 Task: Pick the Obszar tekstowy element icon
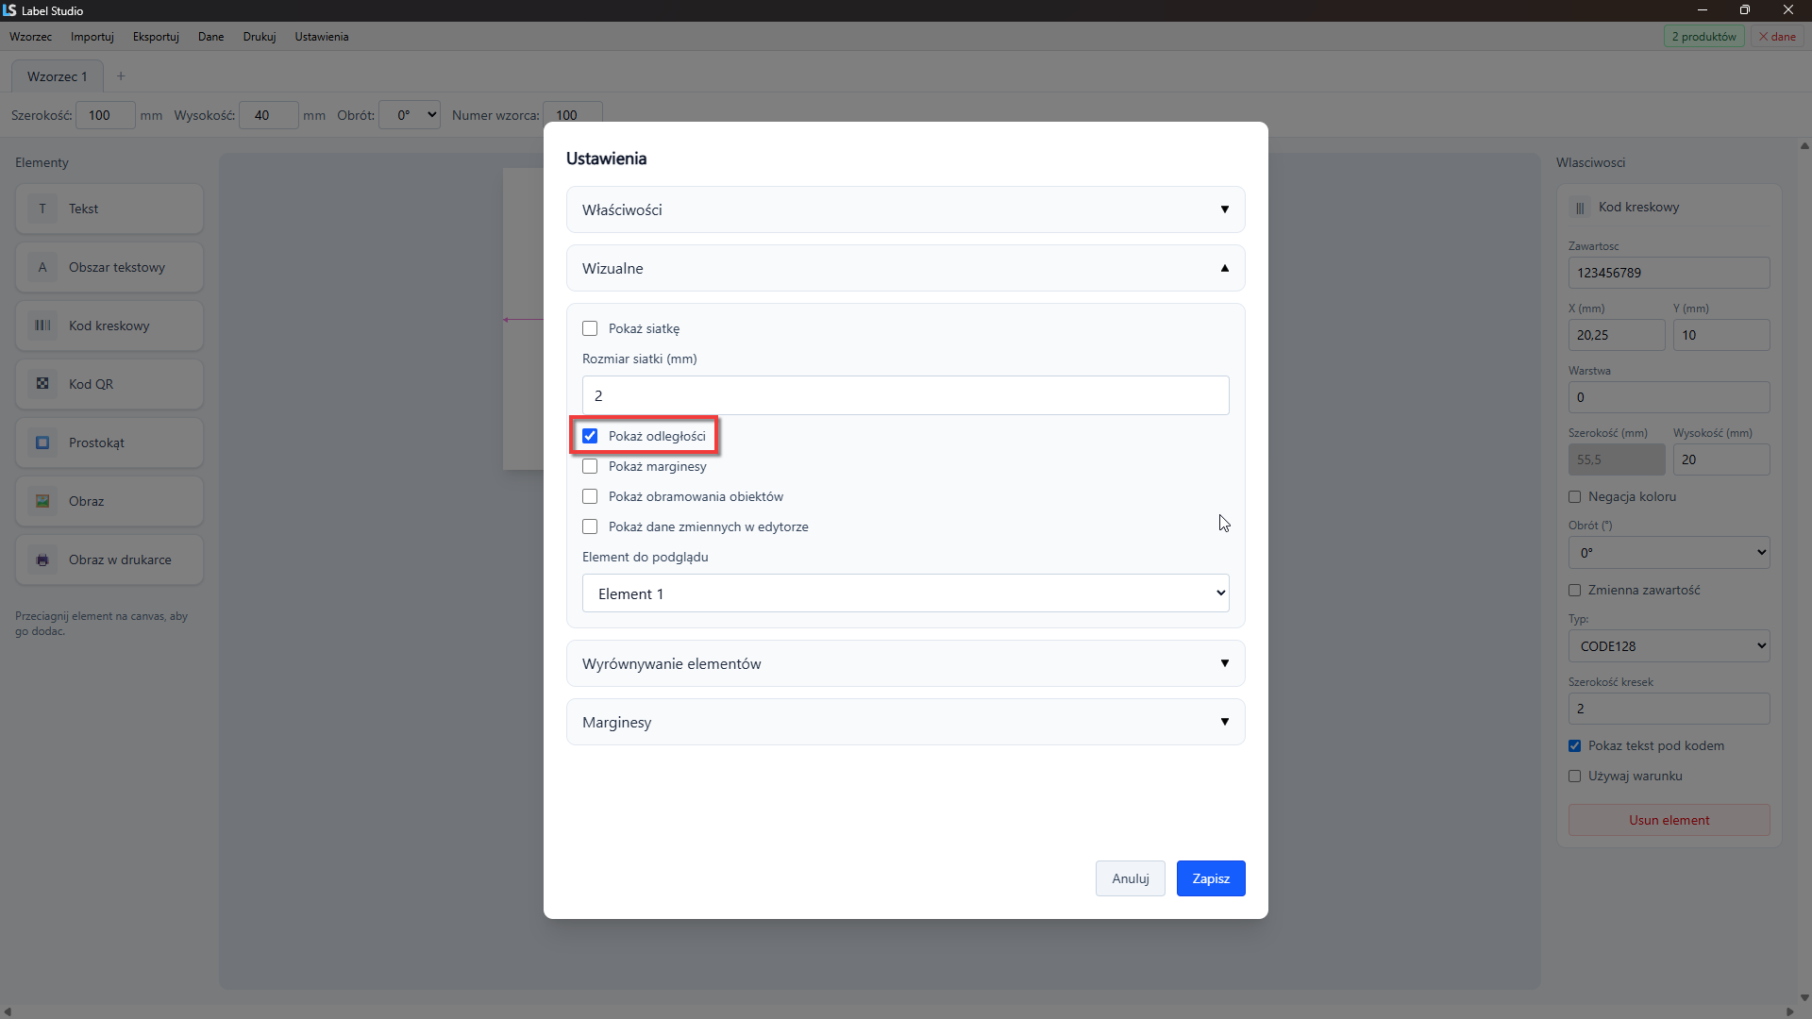pyautogui.click(x=42, y=267)
